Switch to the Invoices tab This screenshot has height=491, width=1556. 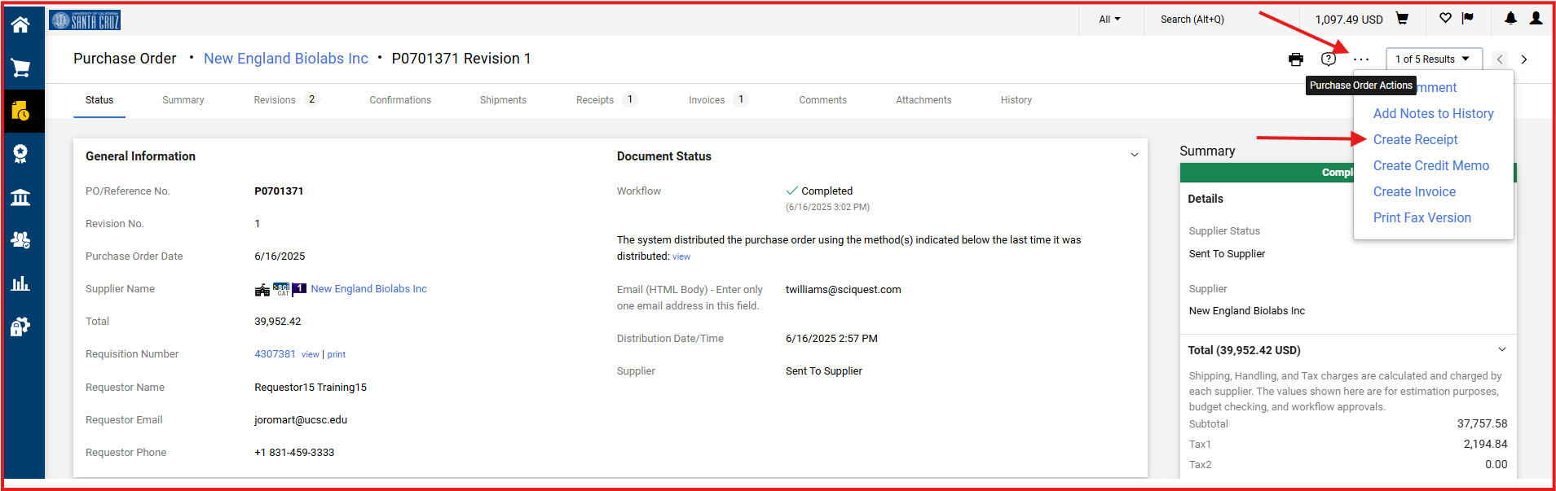pos(707,100)
